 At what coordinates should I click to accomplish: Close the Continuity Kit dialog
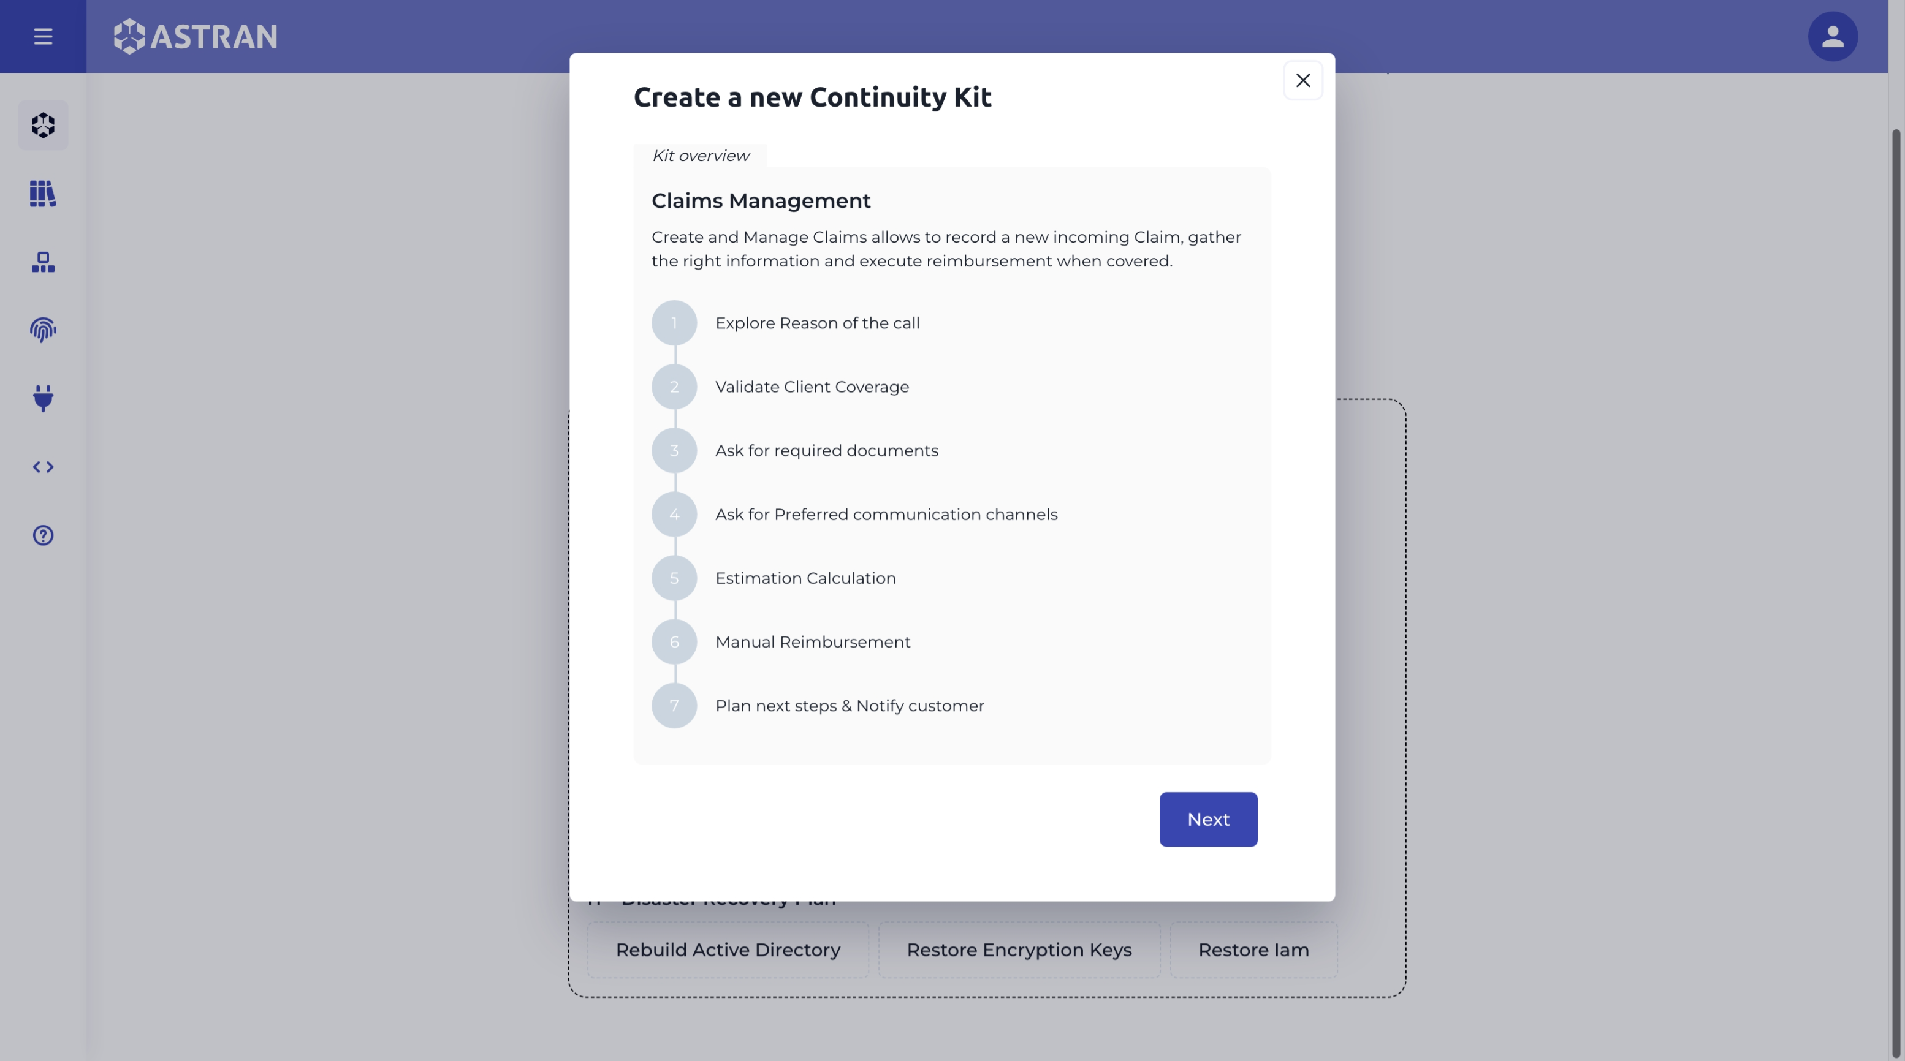(x=1304, y=80)
